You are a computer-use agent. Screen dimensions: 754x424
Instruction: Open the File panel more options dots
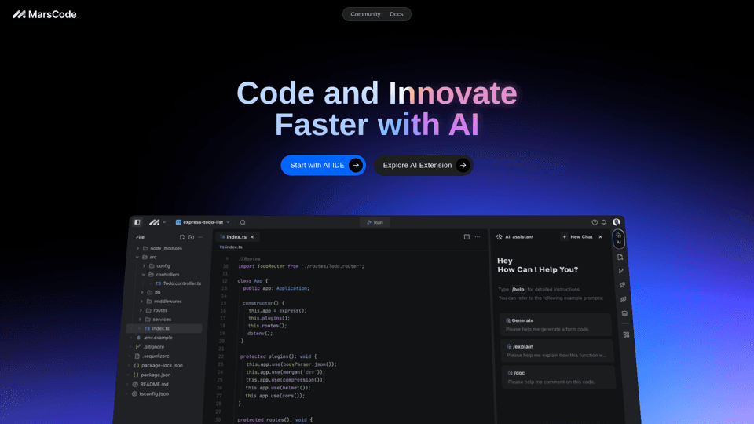tap(200, 237)
